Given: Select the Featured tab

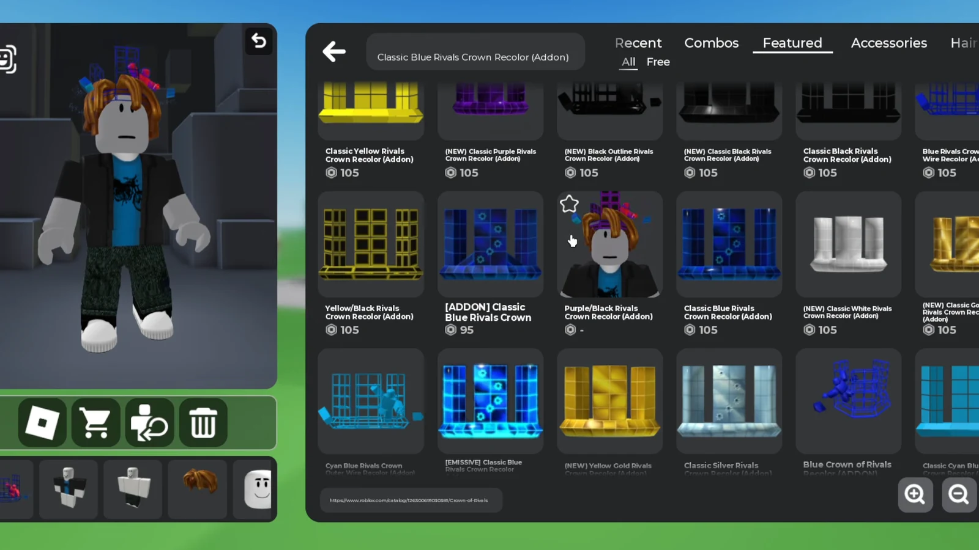Looking at the screenshot, I should [x=792, y=43].
